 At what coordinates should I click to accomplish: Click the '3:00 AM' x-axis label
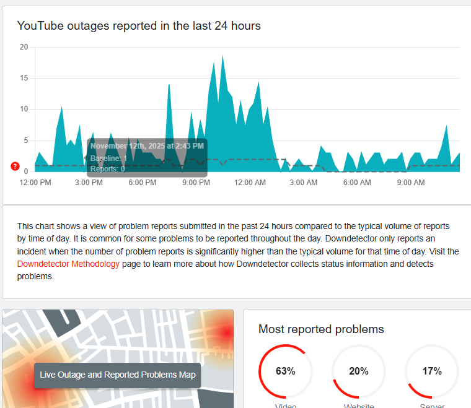click(x=304, y=183)
